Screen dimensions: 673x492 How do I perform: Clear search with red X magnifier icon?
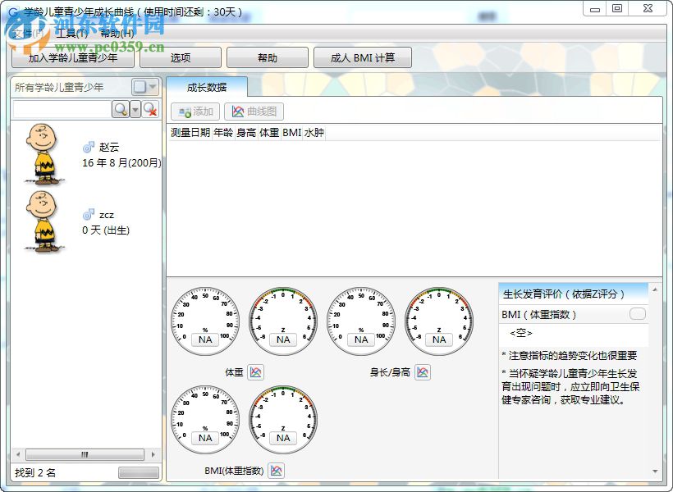tap(150, 110)
